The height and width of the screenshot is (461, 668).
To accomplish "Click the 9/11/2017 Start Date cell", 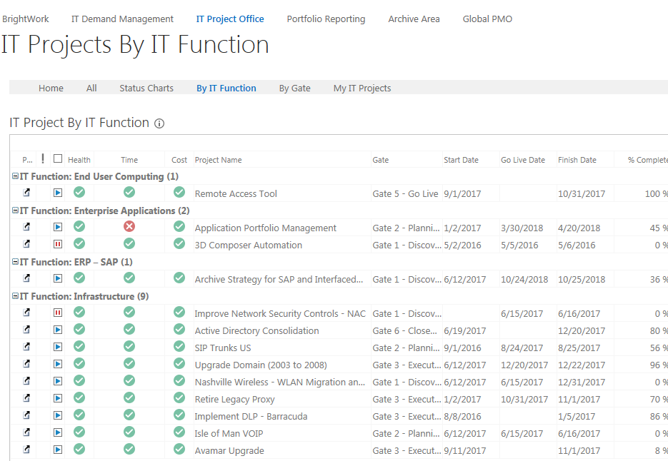I will [x=465, y=450].
